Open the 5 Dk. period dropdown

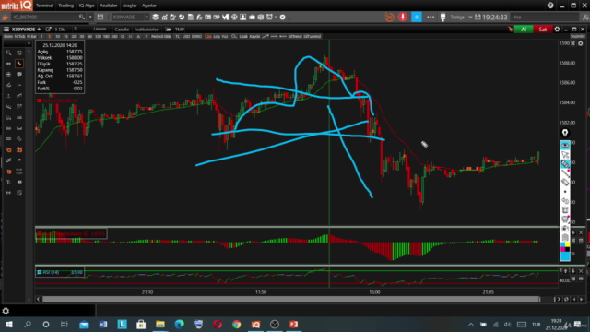tap(60, 29)
